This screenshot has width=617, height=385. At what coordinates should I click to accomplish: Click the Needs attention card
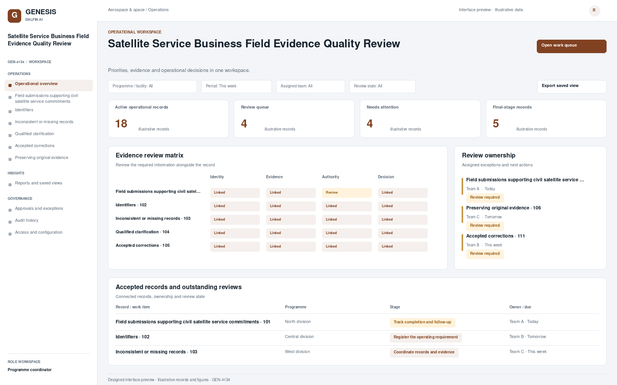[x=420, y=119]
